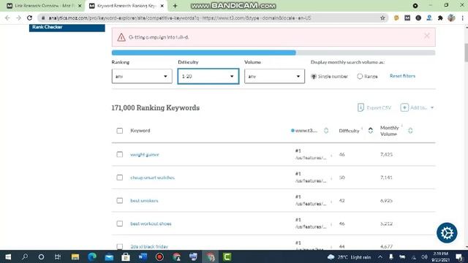Open Camtasia green icon in taskbar

point(227,256)
